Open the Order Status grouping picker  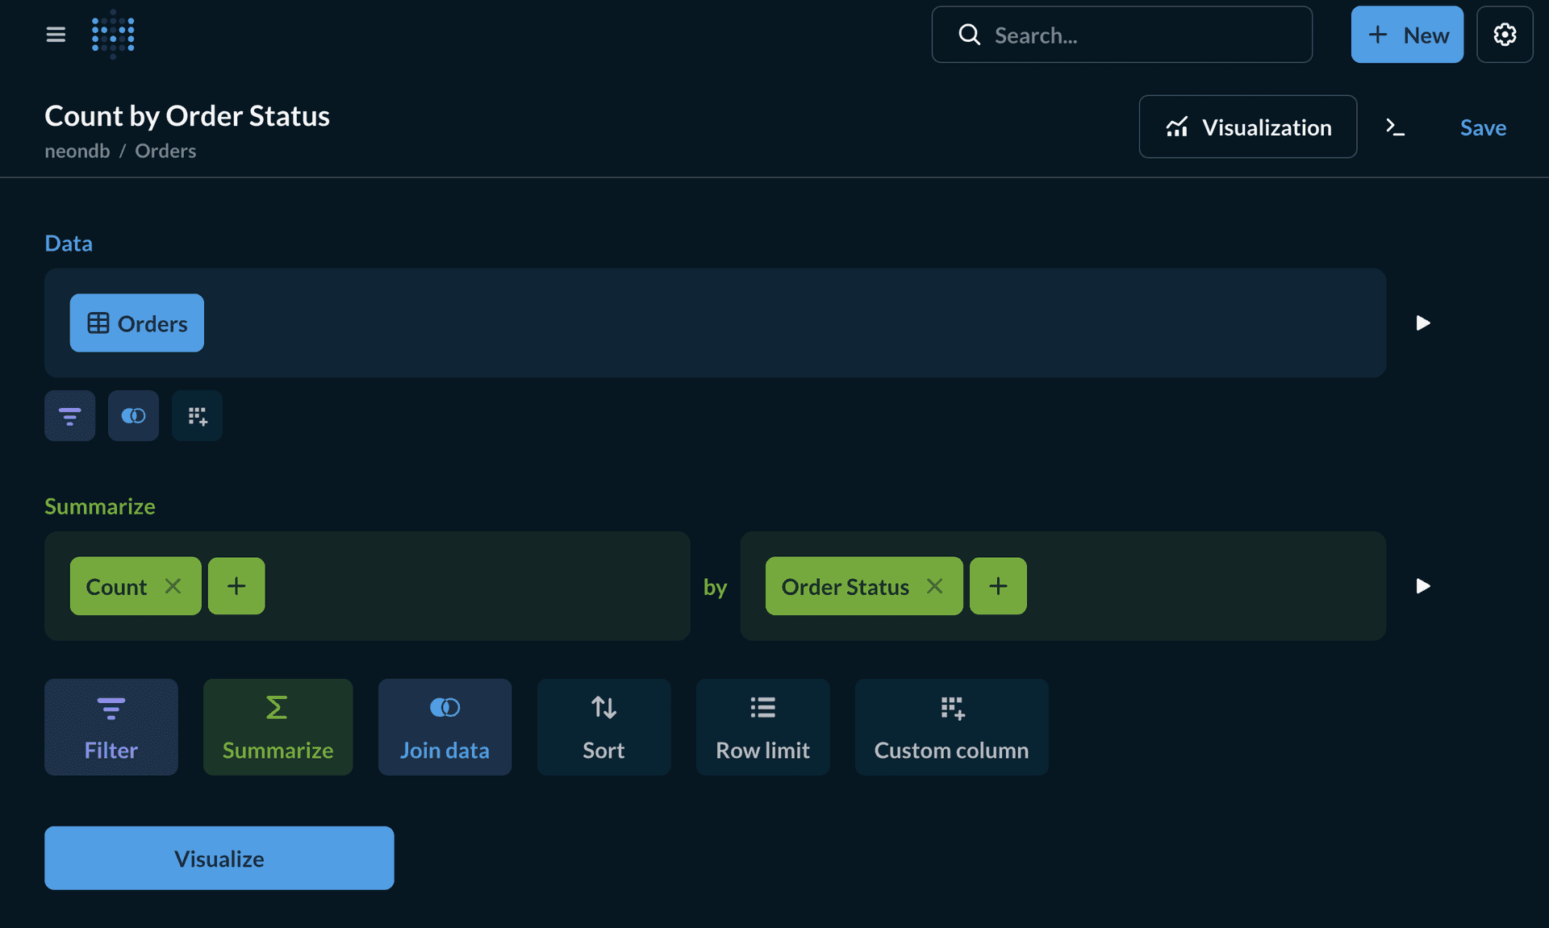[x=843, y=586]
